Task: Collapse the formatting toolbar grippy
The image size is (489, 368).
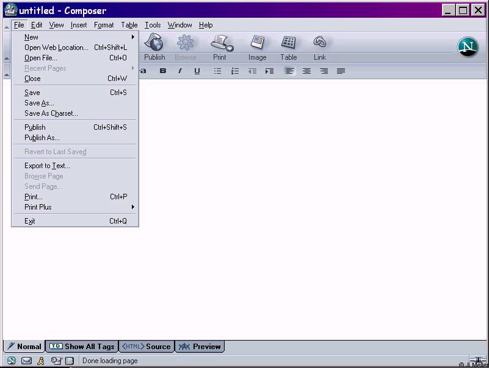Action: click(7, 71)
